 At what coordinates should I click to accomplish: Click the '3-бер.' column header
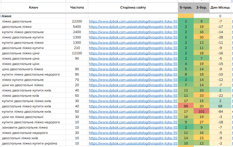pyautogui.click(x=201, y=8)
